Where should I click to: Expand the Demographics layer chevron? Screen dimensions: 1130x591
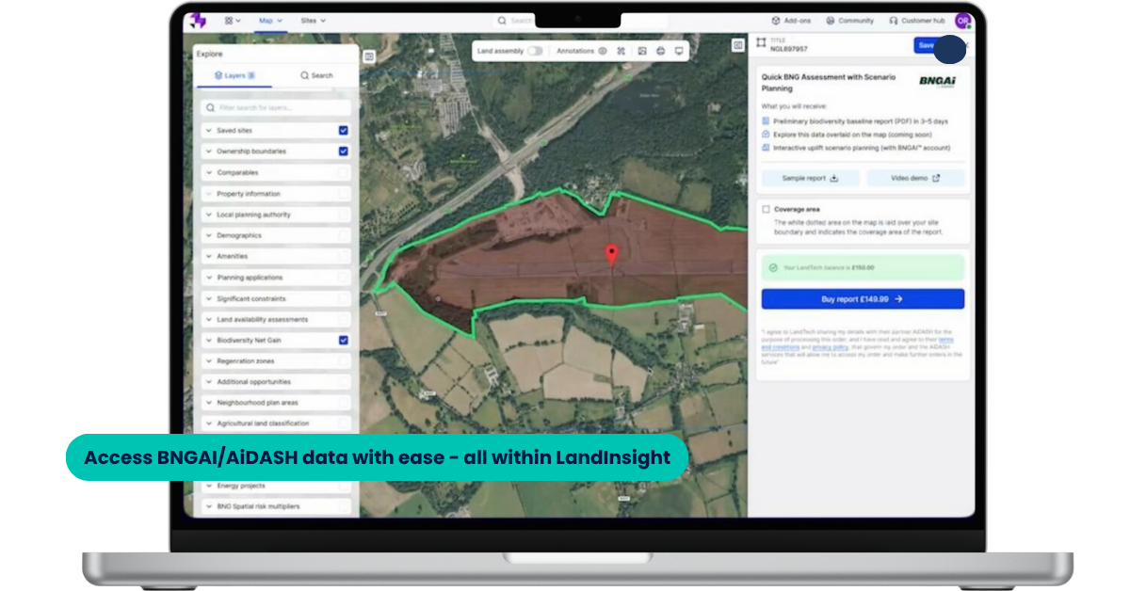point(208,235)
